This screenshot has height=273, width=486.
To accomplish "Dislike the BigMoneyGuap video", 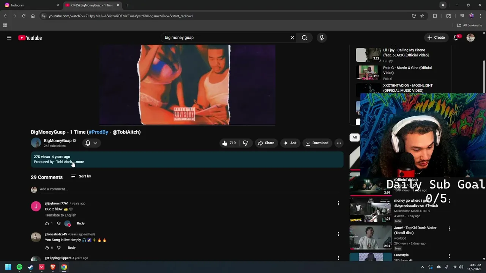I will pyautogui.click(x=246, y=143).
